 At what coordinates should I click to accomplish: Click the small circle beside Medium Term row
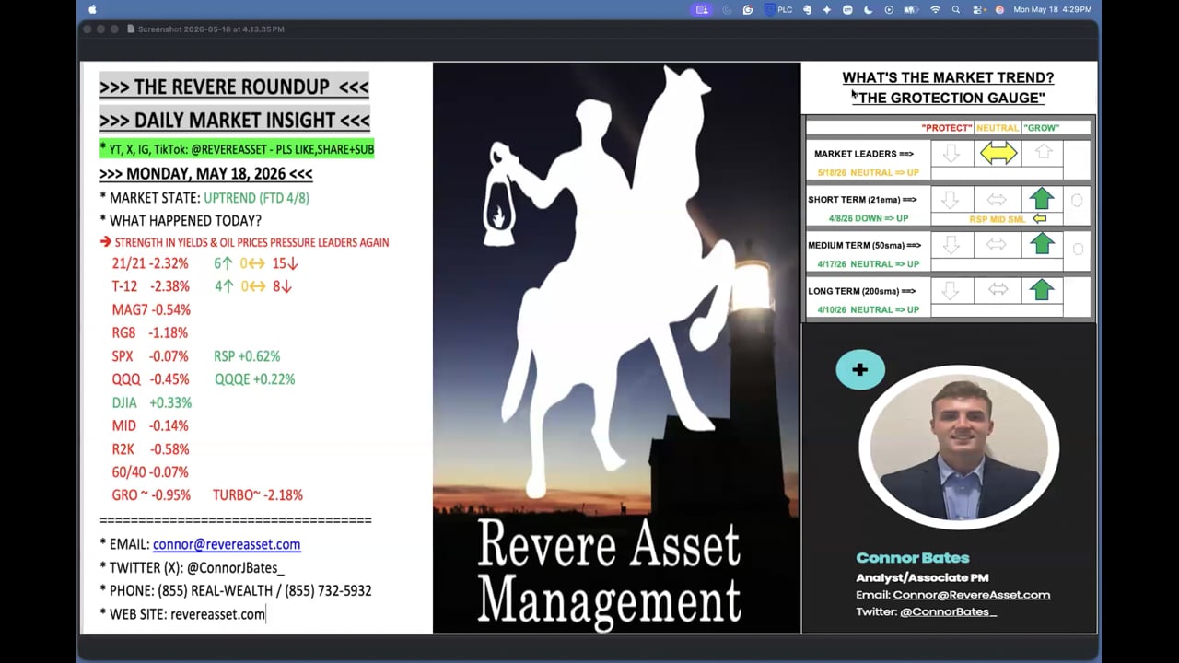pos(1077,249)
